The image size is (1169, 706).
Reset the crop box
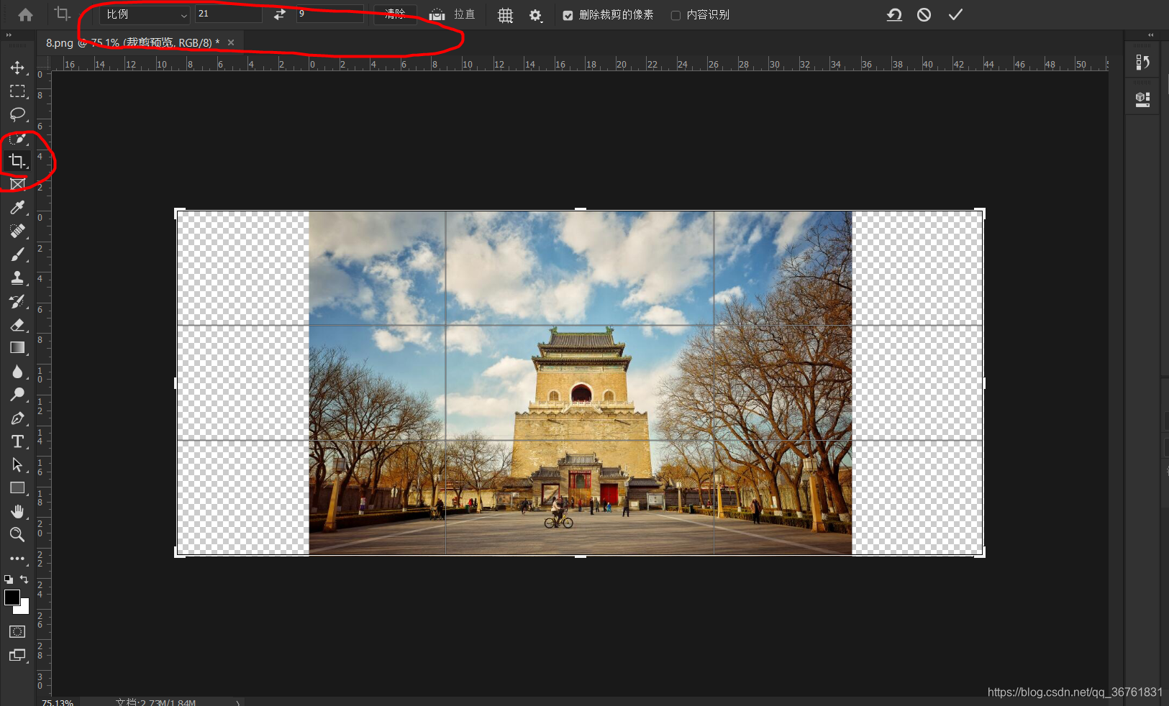click(x=894, y=14)
